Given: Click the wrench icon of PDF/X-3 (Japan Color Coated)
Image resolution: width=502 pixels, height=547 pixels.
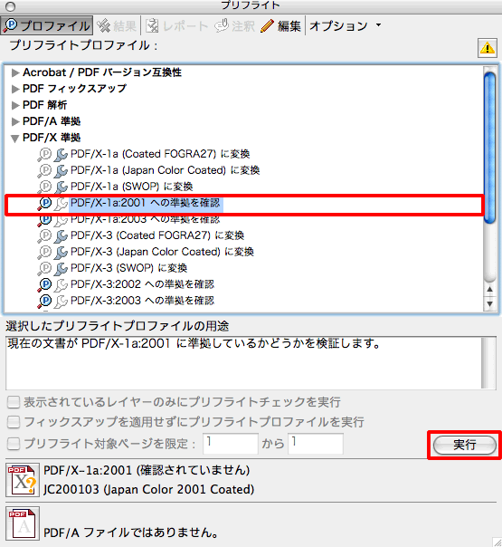Looking at the screenshot, I should [x=61, y=252].
